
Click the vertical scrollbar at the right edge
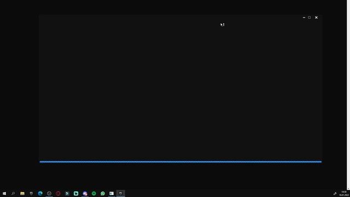(x=348, y=95)
